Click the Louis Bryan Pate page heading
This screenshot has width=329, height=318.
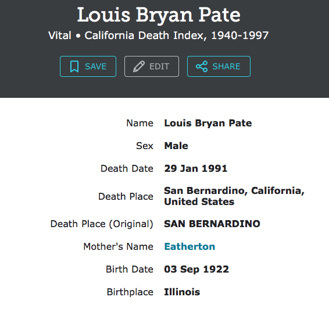coord(159,15)
